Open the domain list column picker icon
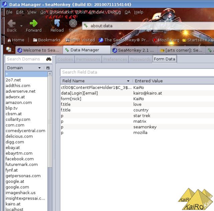 [48, 68]
